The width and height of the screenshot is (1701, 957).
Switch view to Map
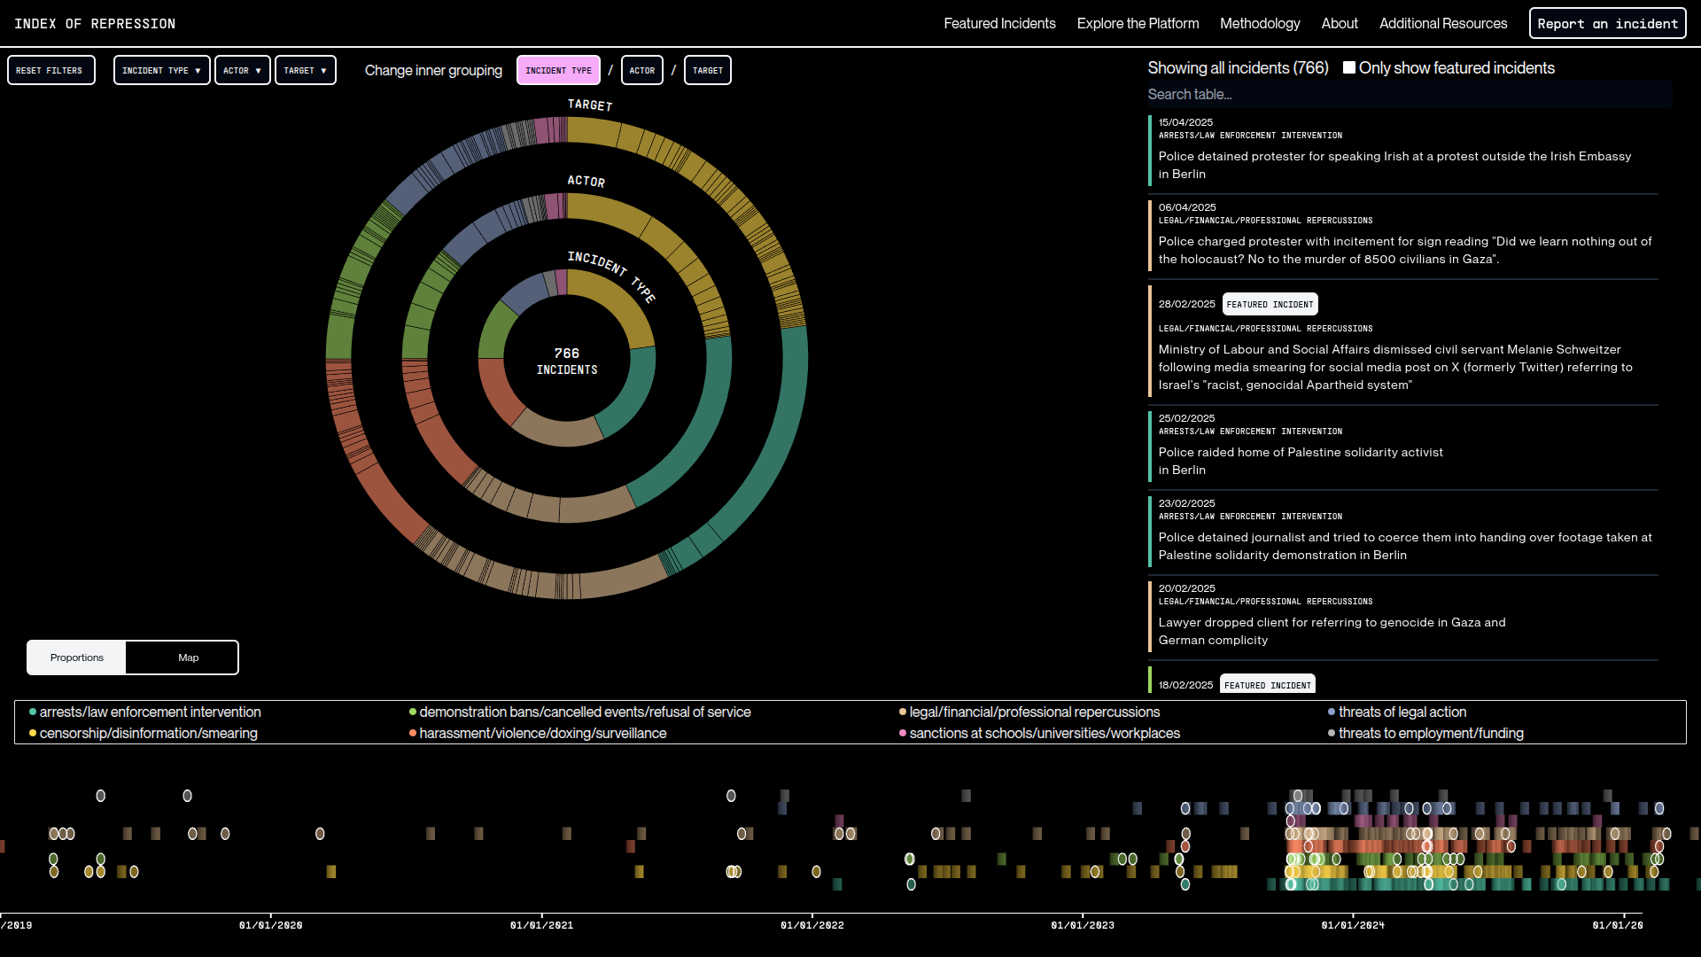point(188,657)
